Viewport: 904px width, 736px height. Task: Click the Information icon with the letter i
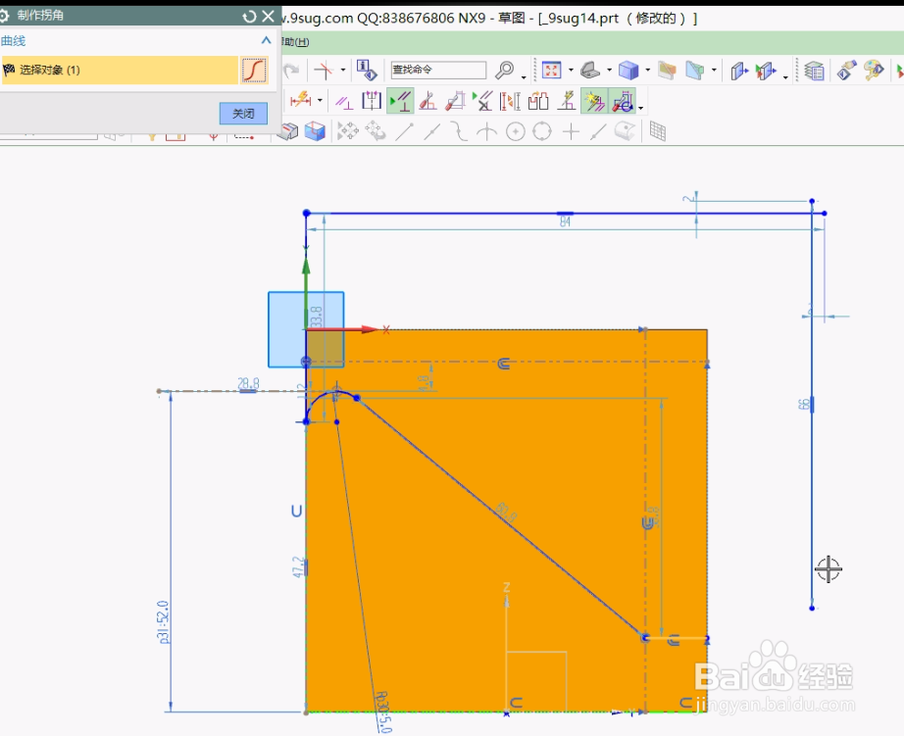367,71
